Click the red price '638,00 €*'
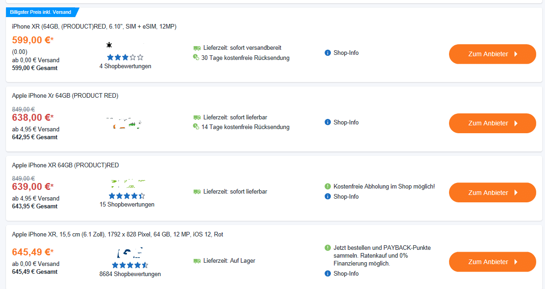545x289 pixels. point(33,118)
